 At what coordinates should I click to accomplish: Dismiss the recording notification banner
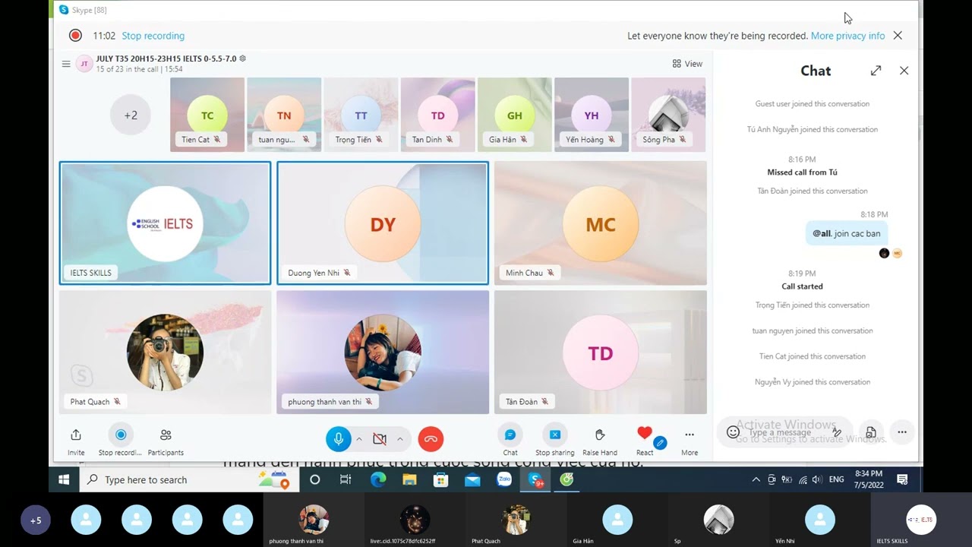point(898,36)
